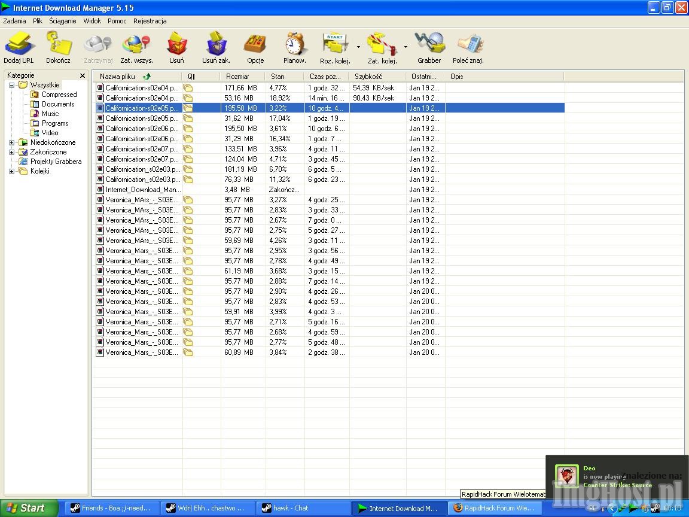Image resolution: width=689 pixels, height=517 pixels.
Task: Sort by Szybkość column header
Action: pyautogui.click(x=377, y=77)
